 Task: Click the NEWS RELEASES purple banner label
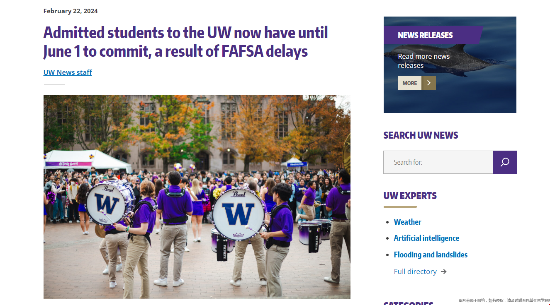425,35
